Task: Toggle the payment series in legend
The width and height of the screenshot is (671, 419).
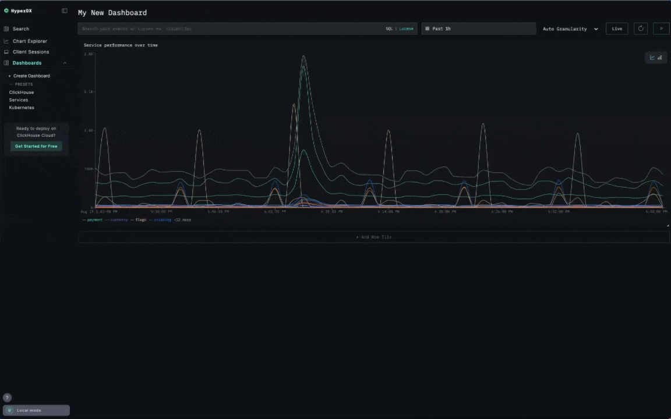Action: (x=93, y=220)
